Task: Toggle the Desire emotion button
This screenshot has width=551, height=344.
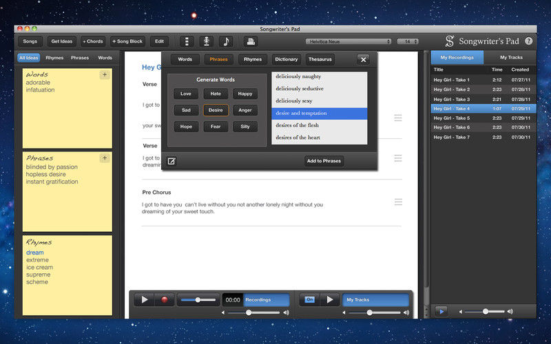Action: click(216, 110)
